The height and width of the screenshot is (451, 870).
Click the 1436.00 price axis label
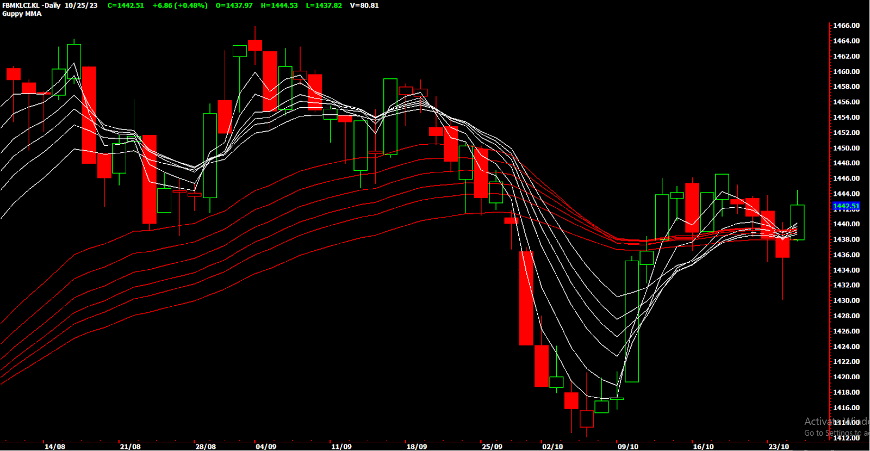point(846,255)
